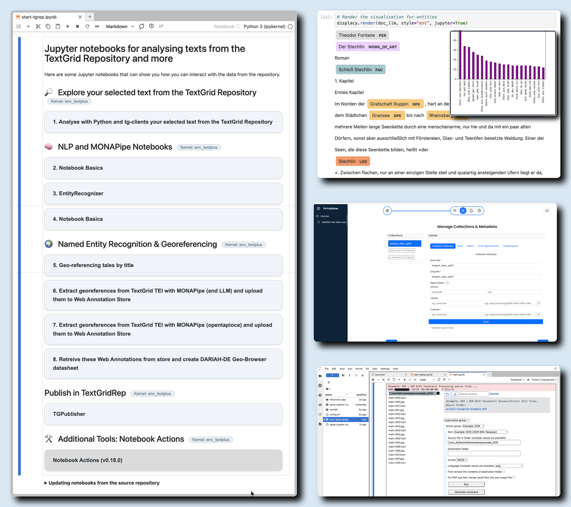Switch to the Work tab in Details panel
This screenshot has width=571, height=507.
coord(460,246)
